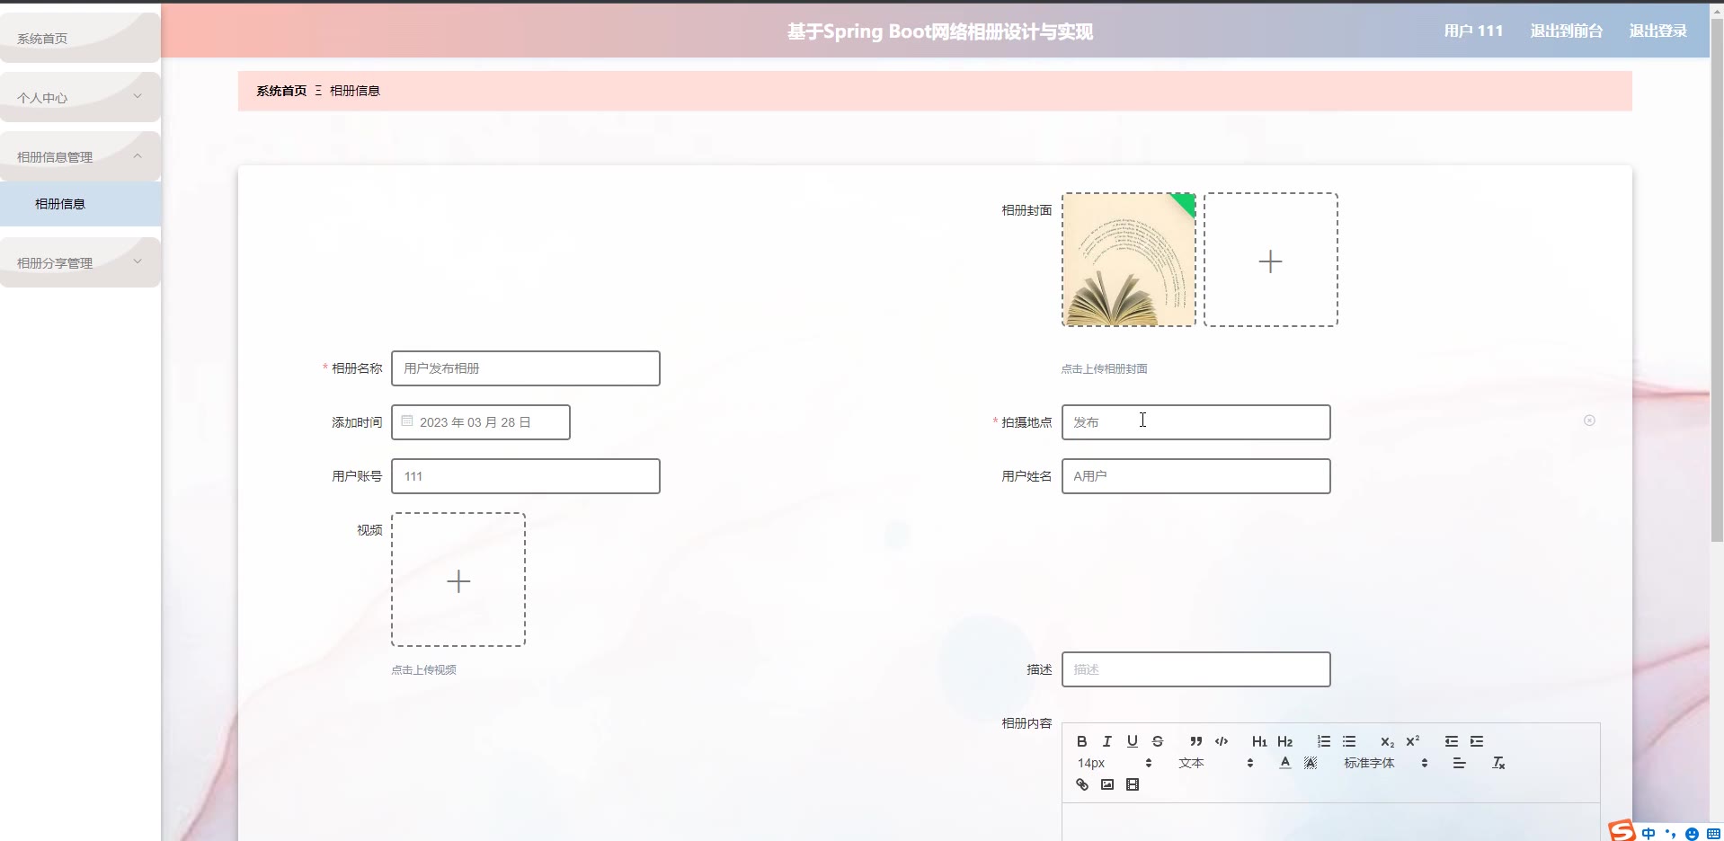Open the text background color picker

[x=1311, y=763]
